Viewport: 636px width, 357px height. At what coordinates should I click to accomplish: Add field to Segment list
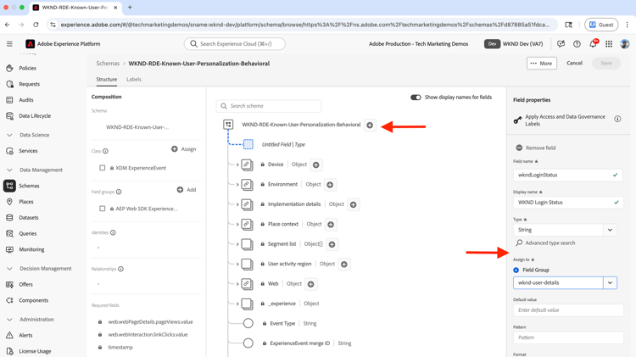332,244
